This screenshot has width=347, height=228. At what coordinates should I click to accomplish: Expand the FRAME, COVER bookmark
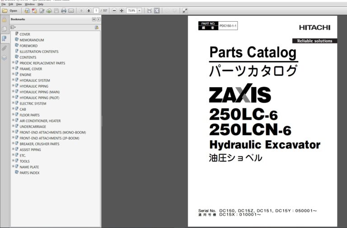pyautogui.click(x=13, y=68)
